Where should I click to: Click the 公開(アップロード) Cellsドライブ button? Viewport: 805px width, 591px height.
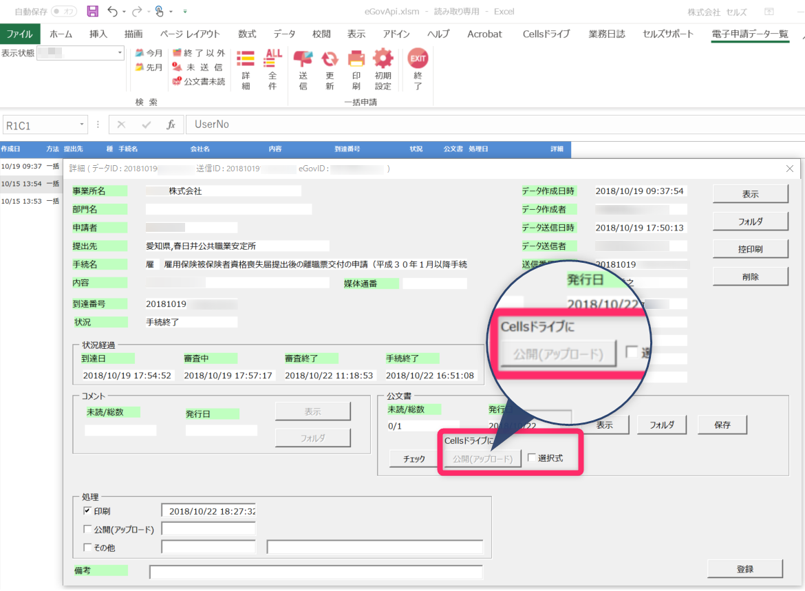(x=482, y=458)
